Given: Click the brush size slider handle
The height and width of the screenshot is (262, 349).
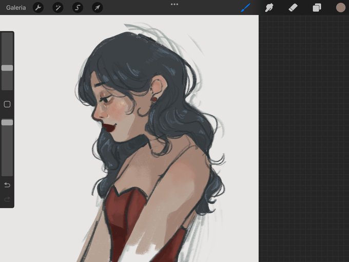Looking at the screenshot, I should coord(7,68).
